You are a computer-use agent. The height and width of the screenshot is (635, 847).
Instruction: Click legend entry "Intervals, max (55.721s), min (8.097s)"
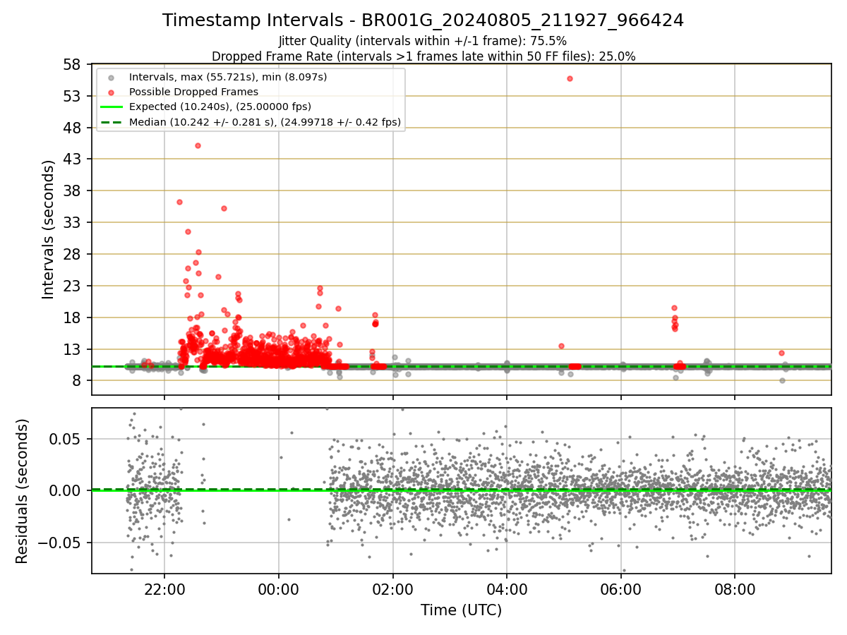pyautogui.click(x=228, y=76)
